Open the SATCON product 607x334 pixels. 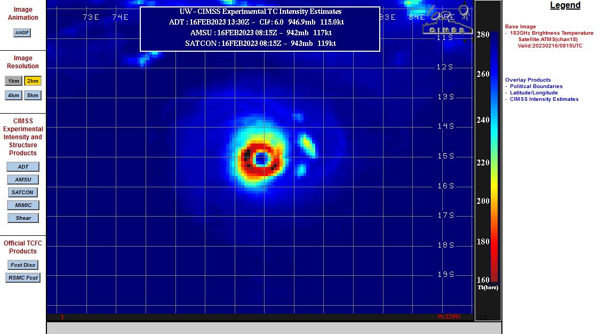point(23,193)
